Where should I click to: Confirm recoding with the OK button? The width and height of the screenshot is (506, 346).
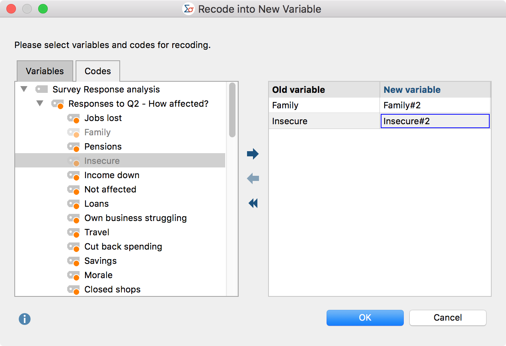365,318
